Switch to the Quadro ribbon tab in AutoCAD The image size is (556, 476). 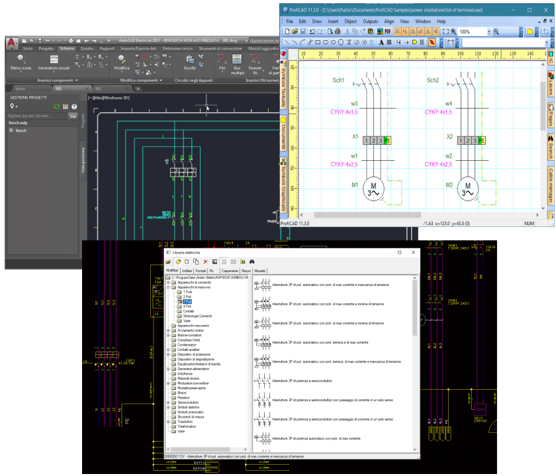pos(87,48)
